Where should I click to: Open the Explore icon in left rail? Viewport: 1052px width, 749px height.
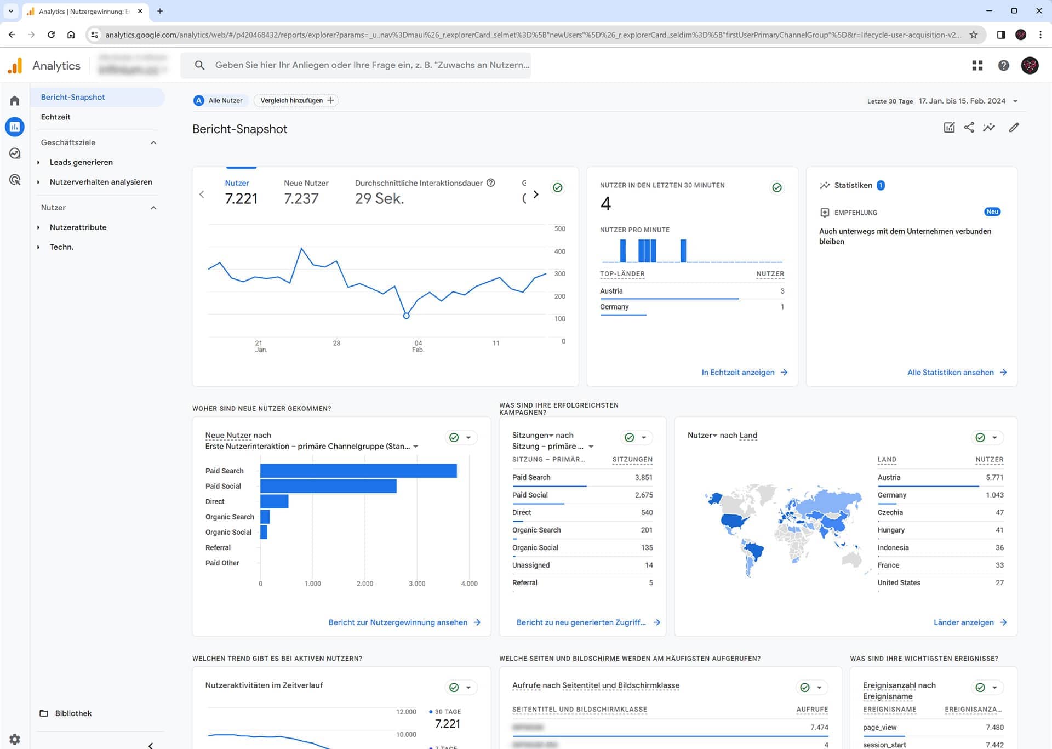coord(15,153)
